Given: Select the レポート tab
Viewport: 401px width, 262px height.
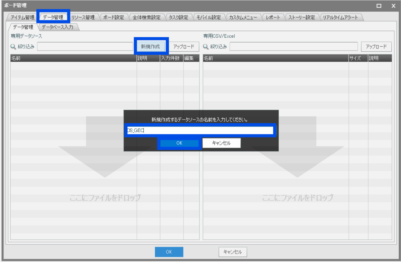Looking at the screenshot, I should pyautogui.click(x=273, y=17).
